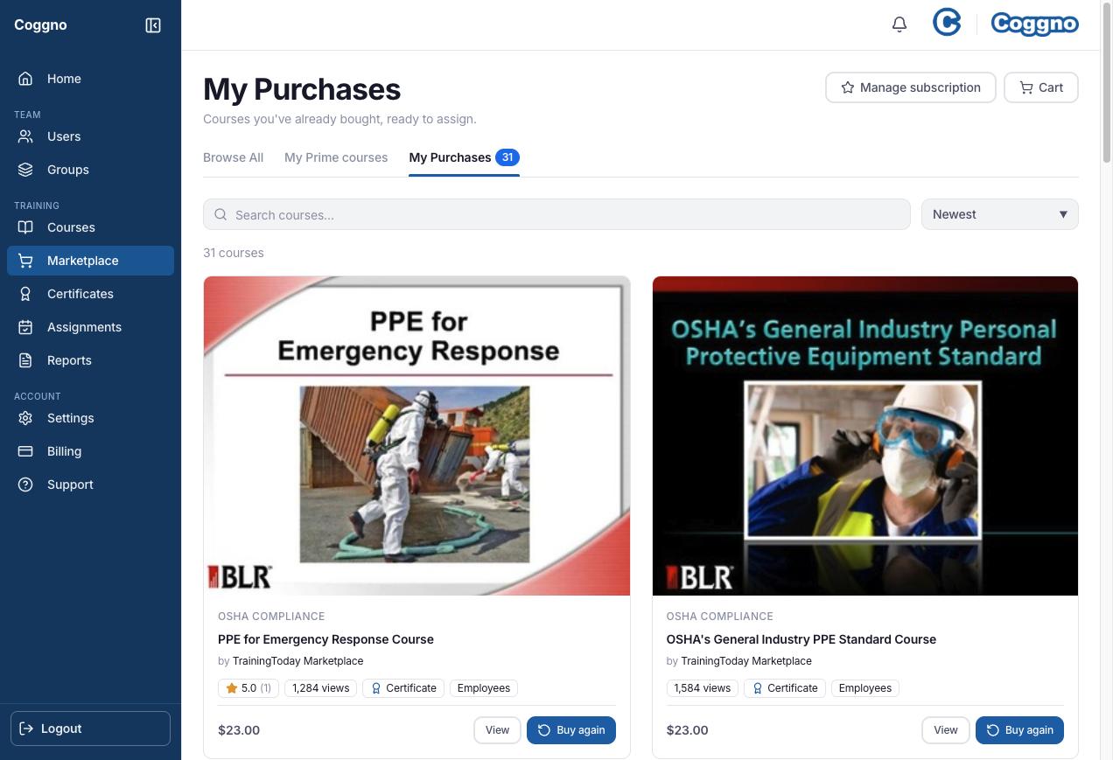Click TrainingToday Marketplace under OSHA's General Industry
The height and width of the screenshot is (760, 1113).
point(746,661)
